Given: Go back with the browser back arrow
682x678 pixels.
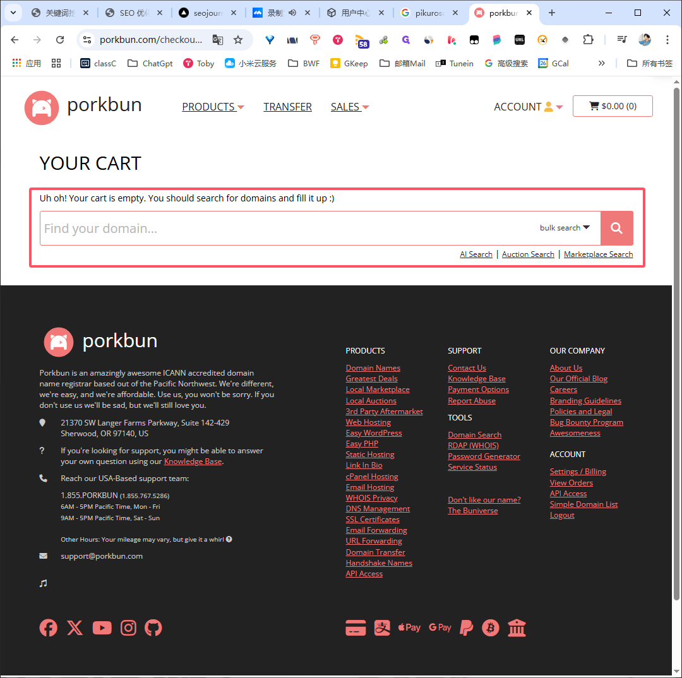Looking at the screenshot, I should pyautogui.click(x=15, y=40).
